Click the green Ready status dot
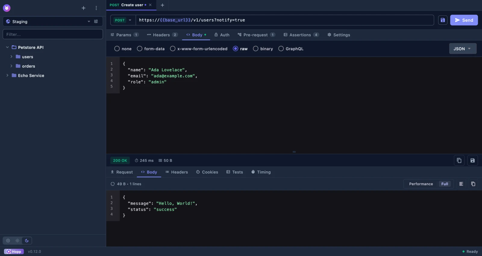 click(463, 251)
